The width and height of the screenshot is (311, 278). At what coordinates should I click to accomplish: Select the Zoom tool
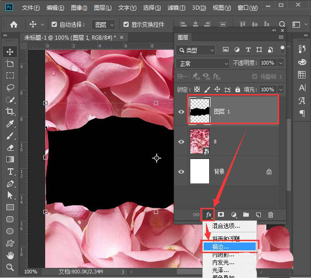(10, 267)
